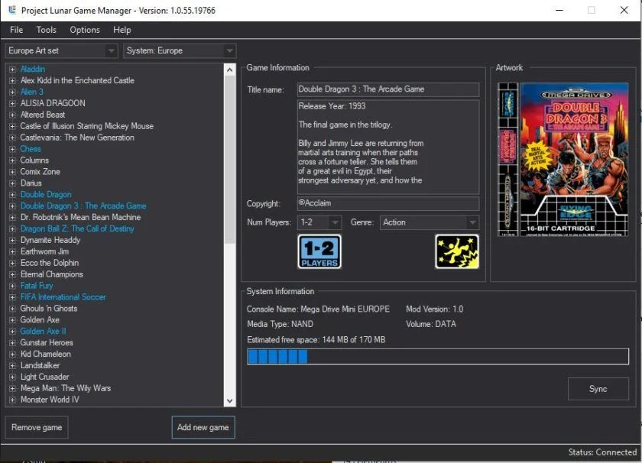Select ALISIA DRAGOON in the game list
The image size is (642, 463).
click(x=53, y=103)
